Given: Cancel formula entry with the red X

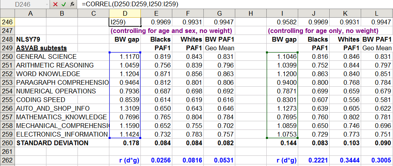Looking at the screenshot, I should (x=55, y=4).
